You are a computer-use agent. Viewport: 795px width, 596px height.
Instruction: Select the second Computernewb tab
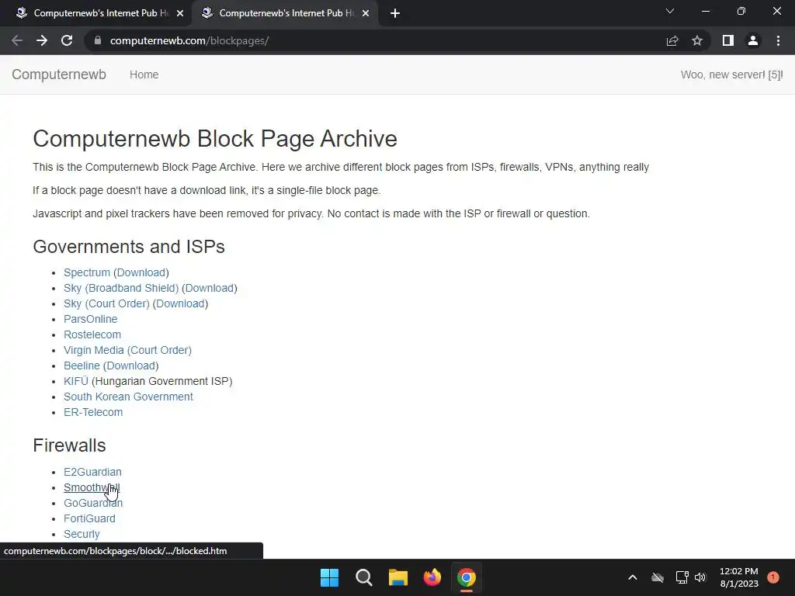coord(285,13)
